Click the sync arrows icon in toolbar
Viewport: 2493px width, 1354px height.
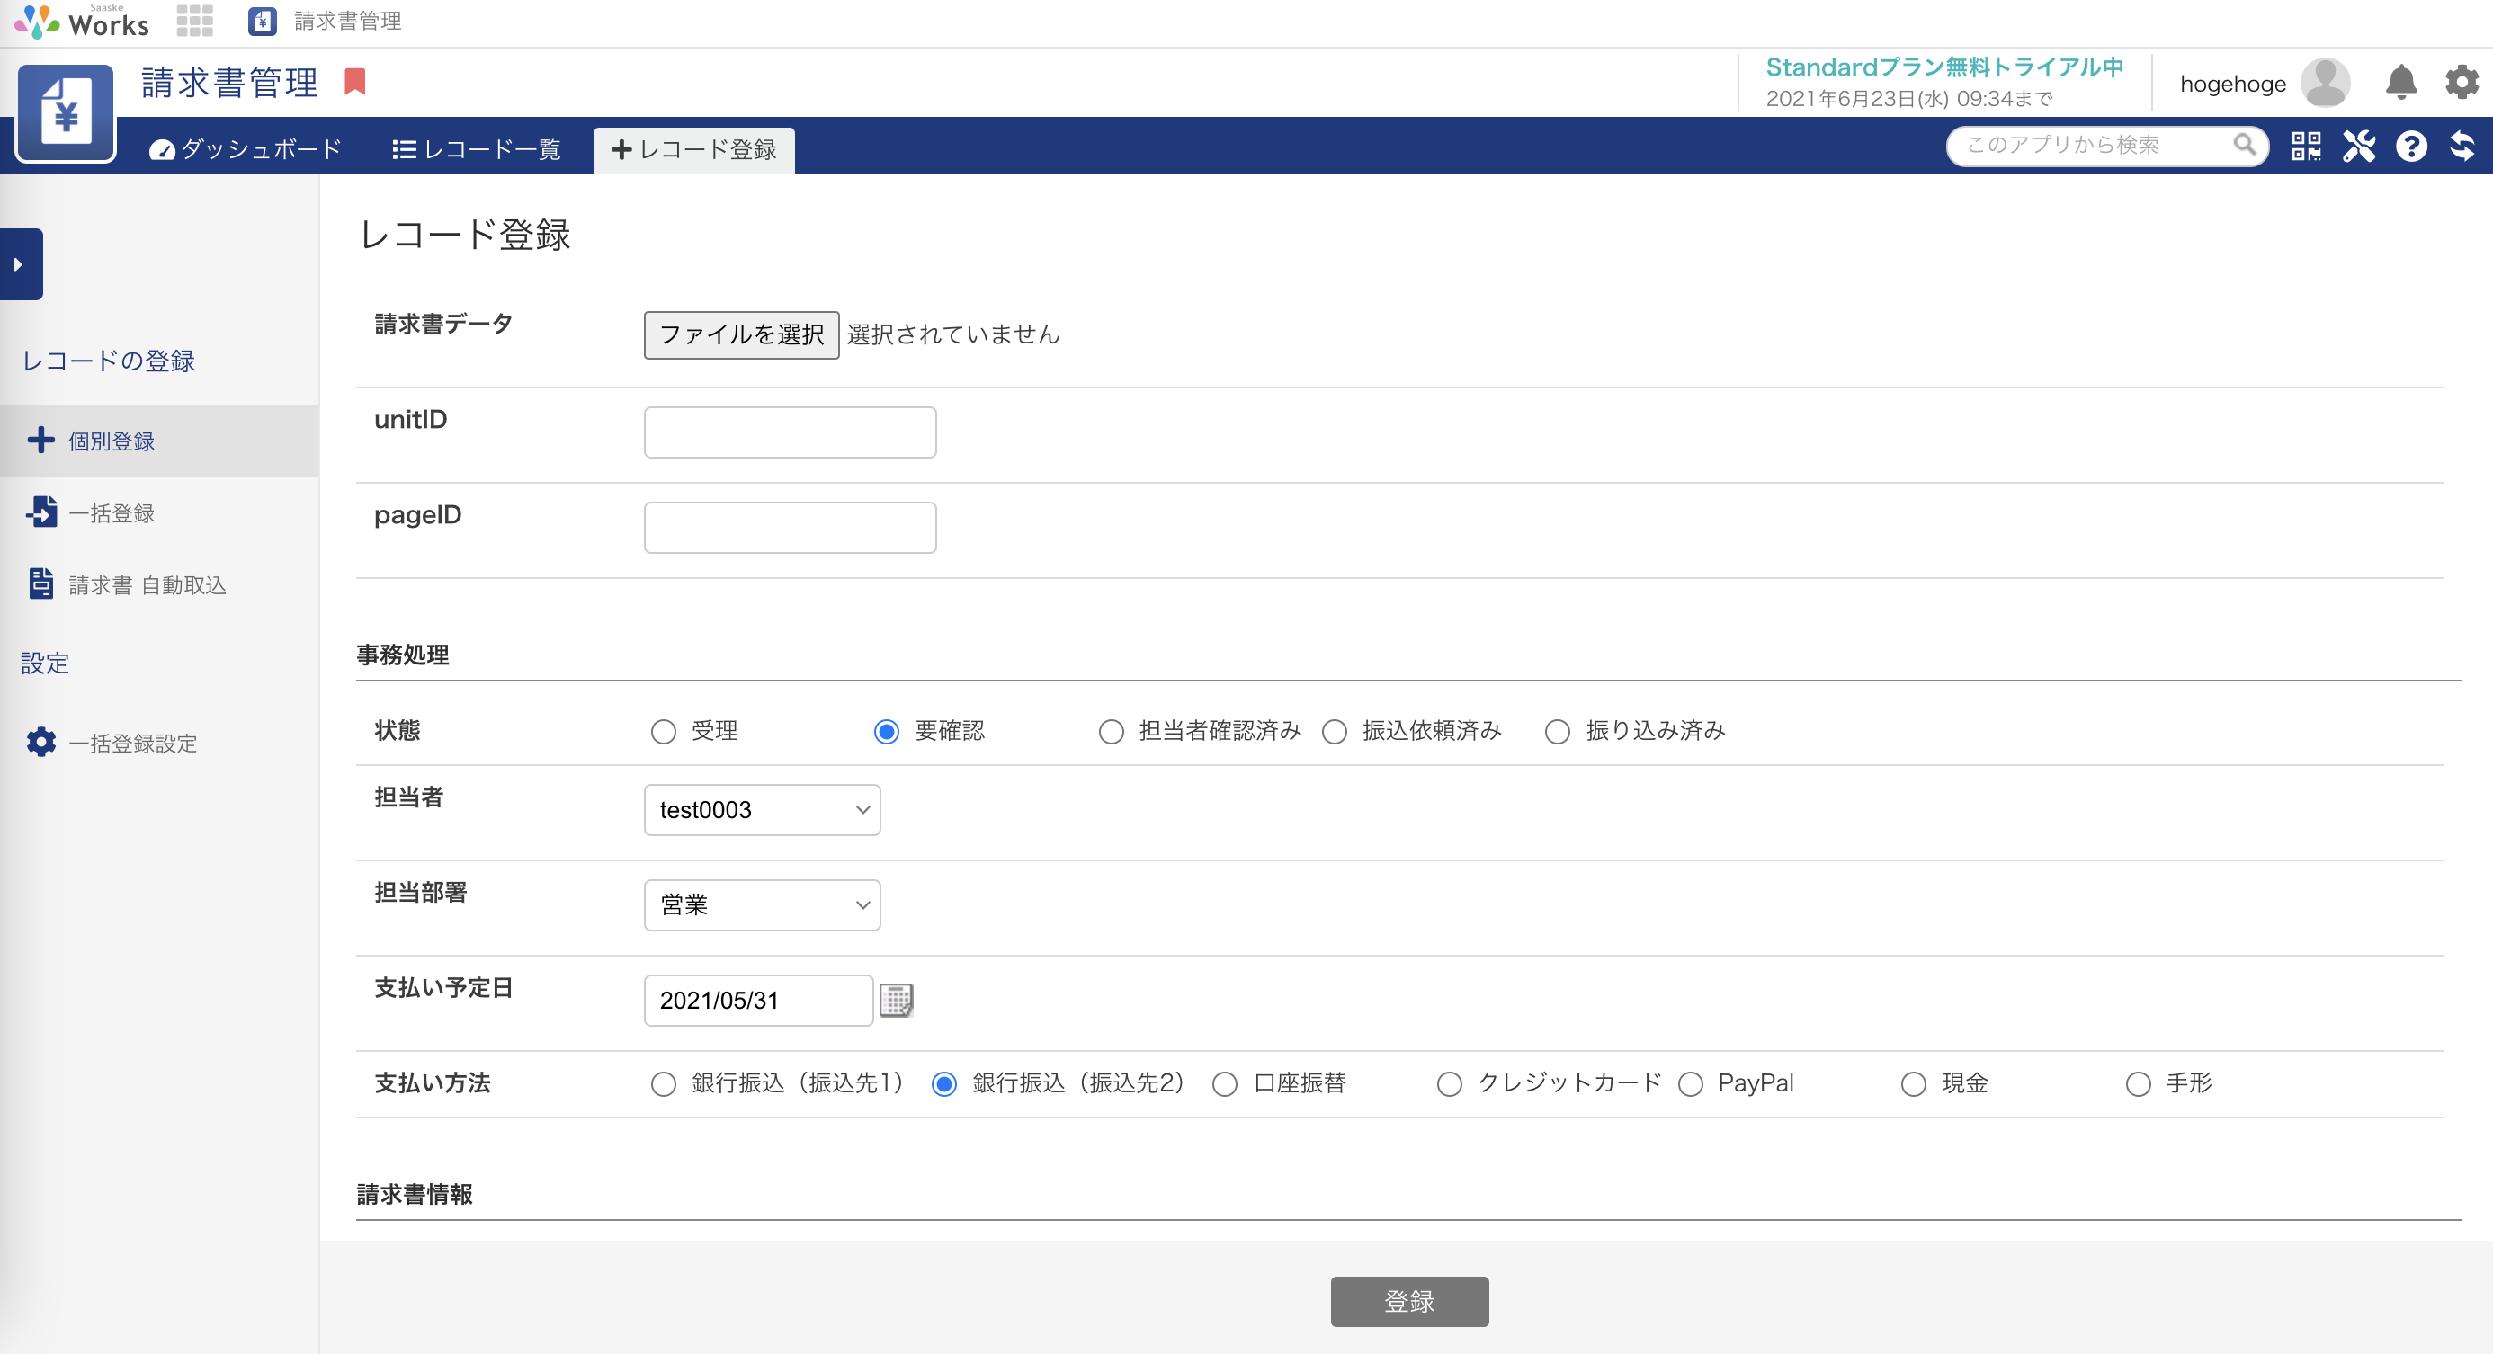pos(2462,146)
